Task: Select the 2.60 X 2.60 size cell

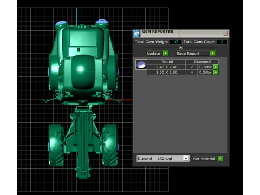Action: [166, 73]
